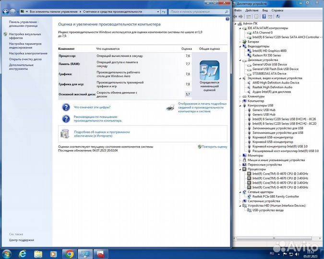Click the Action Center flag in system tray
Screen dimensions: 324x259
tap(285, 254)
